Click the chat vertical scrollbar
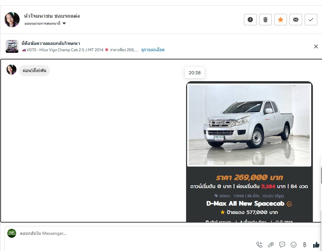Screen dimensions: 322x251 [321, 175]
